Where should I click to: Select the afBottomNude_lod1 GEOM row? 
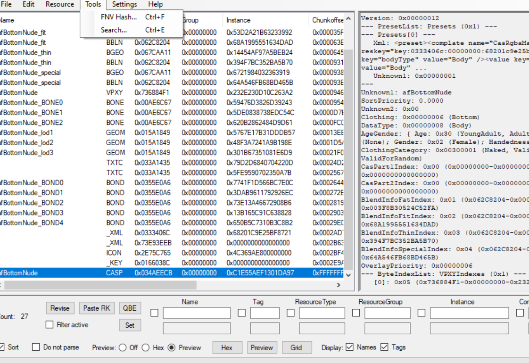pos(172,132)
